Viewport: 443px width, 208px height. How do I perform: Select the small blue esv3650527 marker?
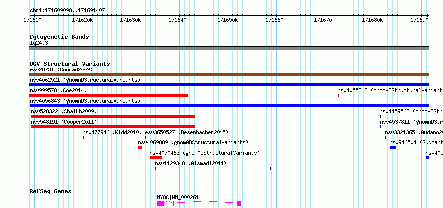coord(146,137)
